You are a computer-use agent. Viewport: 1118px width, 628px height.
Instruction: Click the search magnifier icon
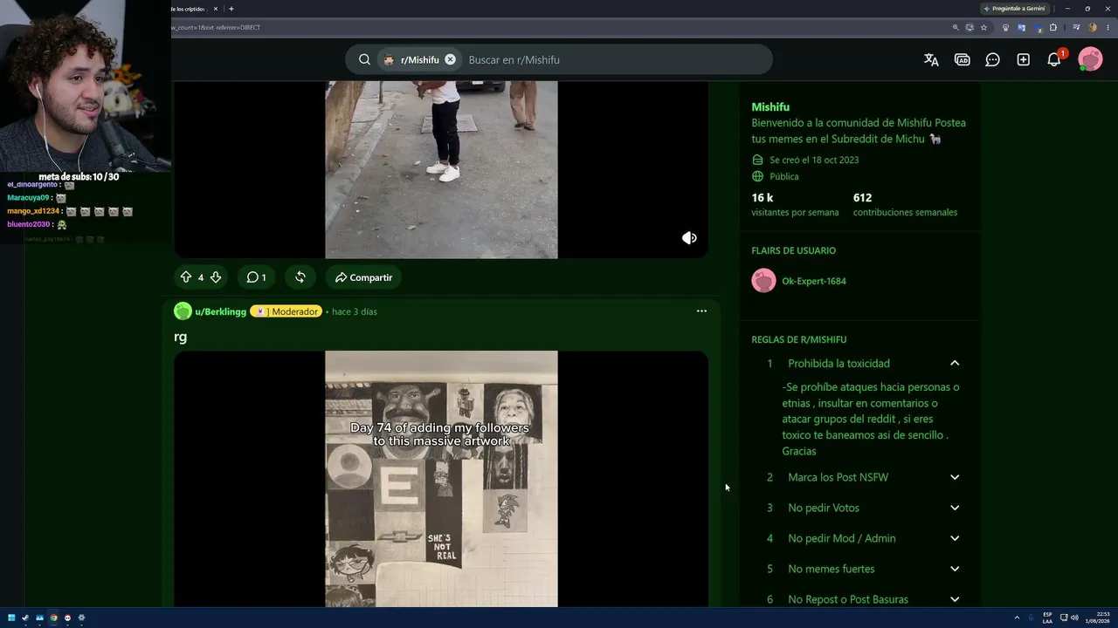364,59
